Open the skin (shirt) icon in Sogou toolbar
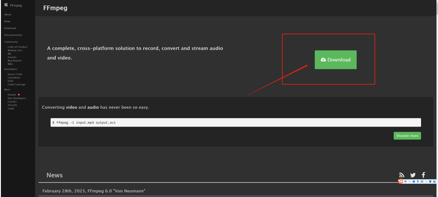This screenshot has height=197, width=438. tap(430, 182)
